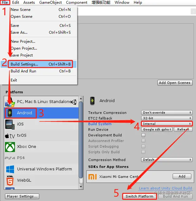Click the HTML5 WebGL icon

pyautogui.click(x=10, y=180)
